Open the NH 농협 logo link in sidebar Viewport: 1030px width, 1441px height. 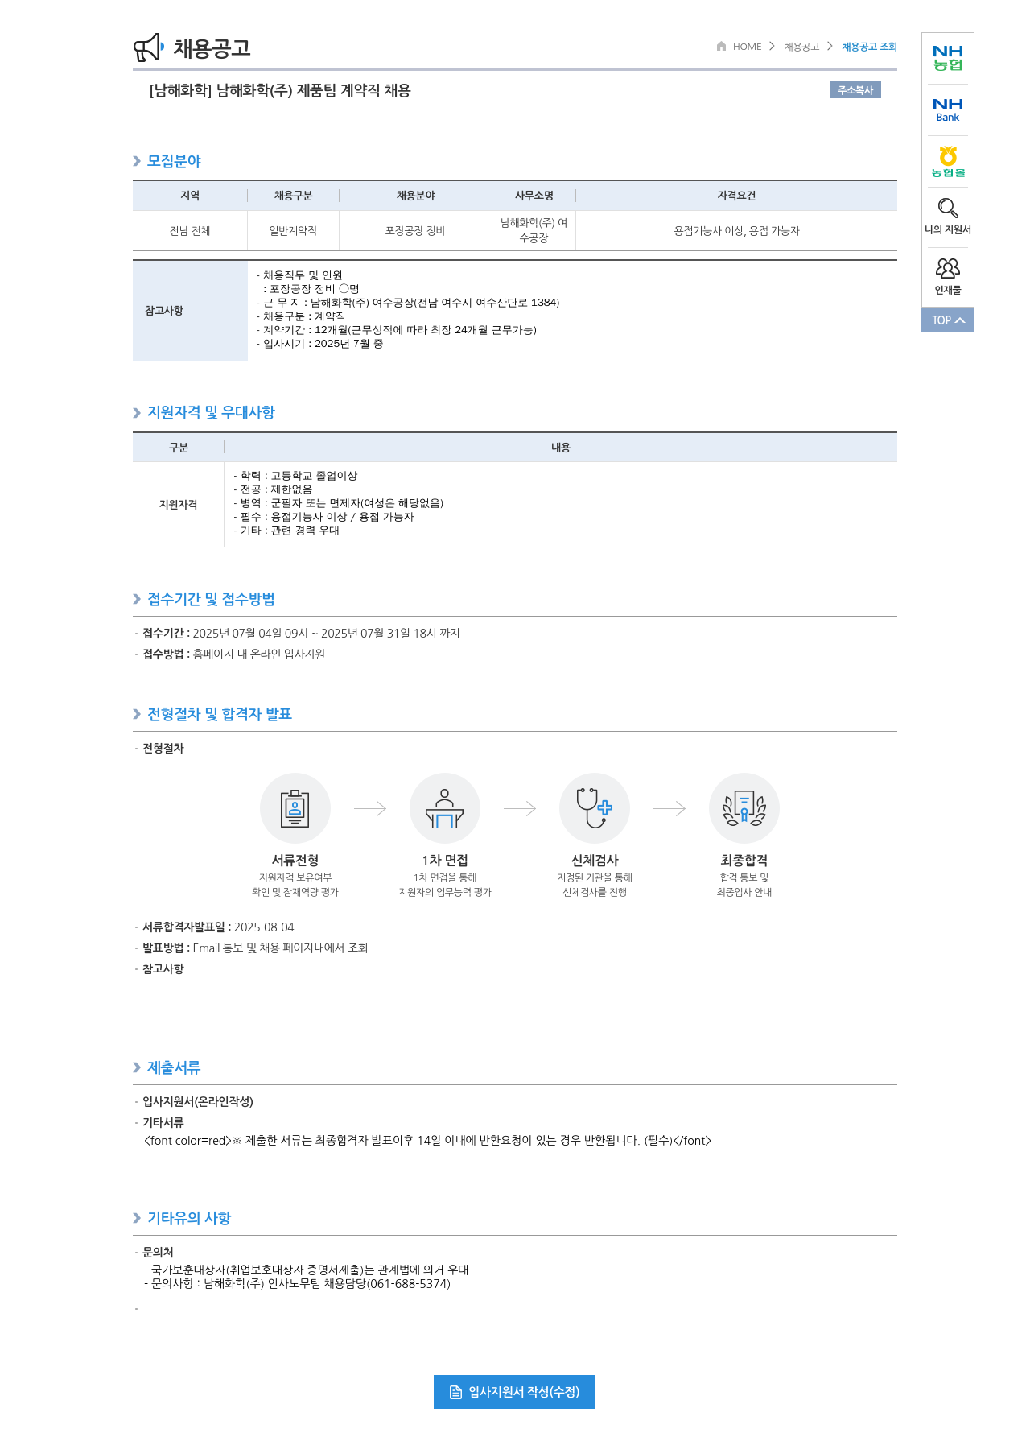click(x=948, y=58)
